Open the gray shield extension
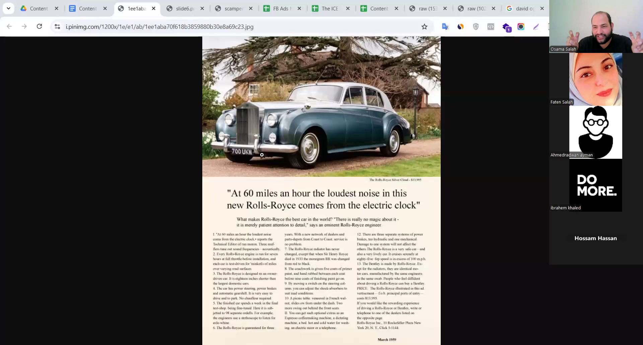Image resolution: width=643 pixels, height=345 pixels. pos(476,26)
